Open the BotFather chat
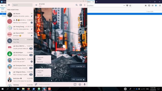The image size is (162, 91). tap(20, 80)
